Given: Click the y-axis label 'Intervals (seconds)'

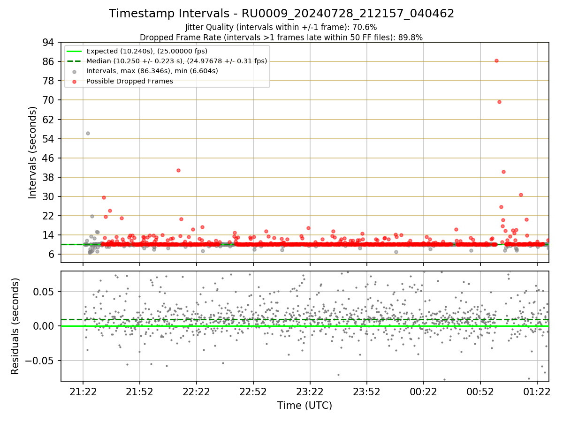Looking at the screenshot, I should point(32,152).
